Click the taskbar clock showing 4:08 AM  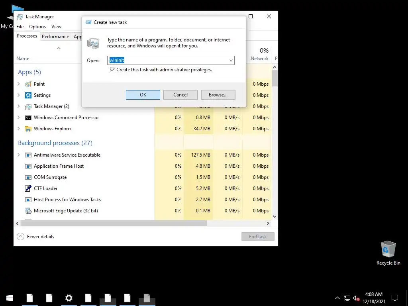(x=374, y=298)
